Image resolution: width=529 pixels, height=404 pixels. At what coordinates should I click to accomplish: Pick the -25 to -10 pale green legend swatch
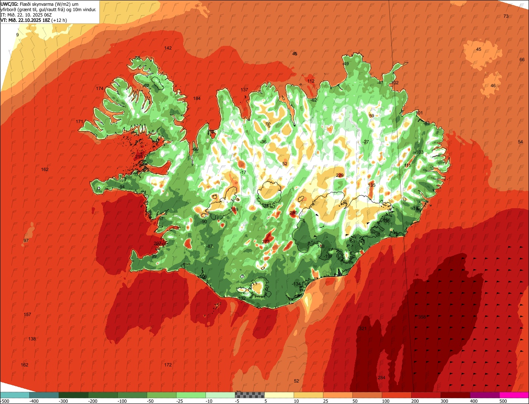(x=191, y=395)
